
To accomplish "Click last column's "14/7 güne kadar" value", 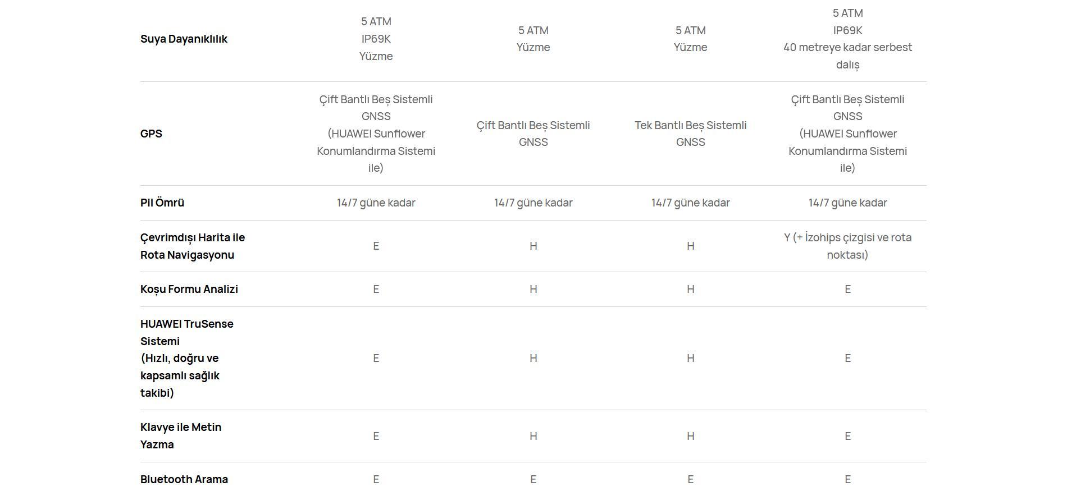I will pyautogui.click(x=847, y=203).
